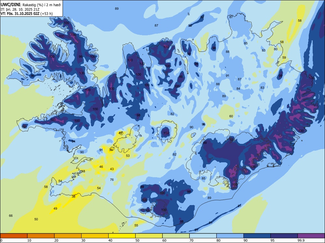Viewport: 325px width, 243px height.
Task: Select the 50–60 pale yellow colorbar segment
Action: pos(149,236)
